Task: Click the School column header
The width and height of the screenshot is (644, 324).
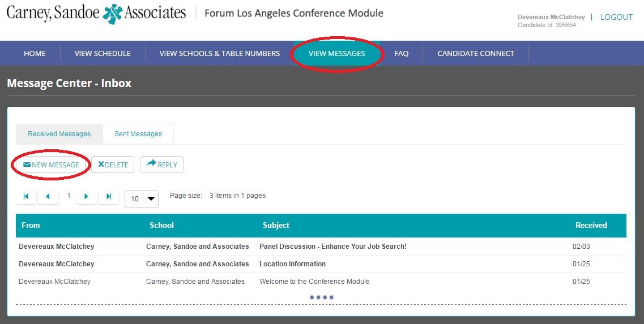Action: (x=161, y=225)
